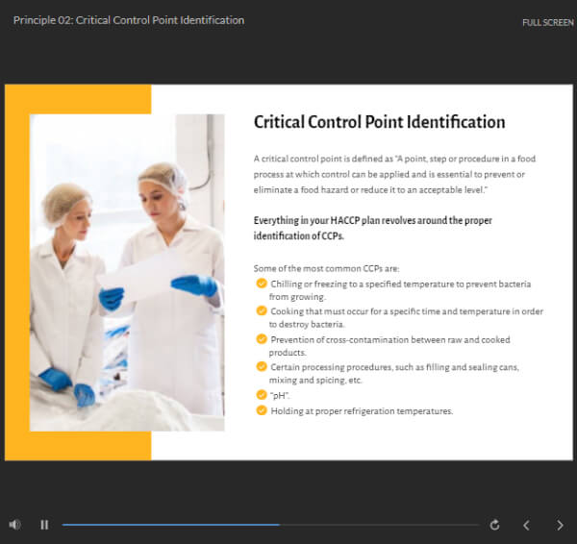The width and height of the screenshot is (577, 544).
Task: Click the checkmark beside Prevention of cross-contamination
Action: tap(262, 339)
